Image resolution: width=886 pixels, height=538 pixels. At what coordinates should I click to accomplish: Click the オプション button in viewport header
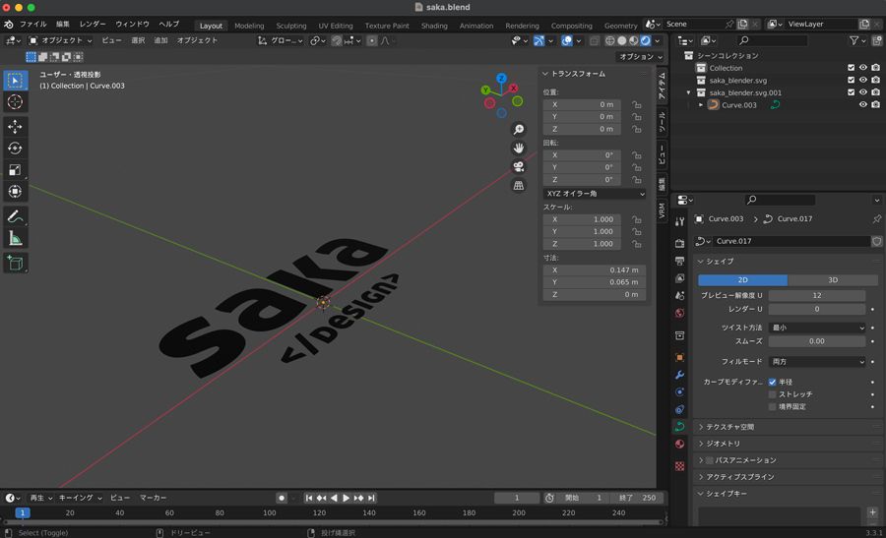640,57
